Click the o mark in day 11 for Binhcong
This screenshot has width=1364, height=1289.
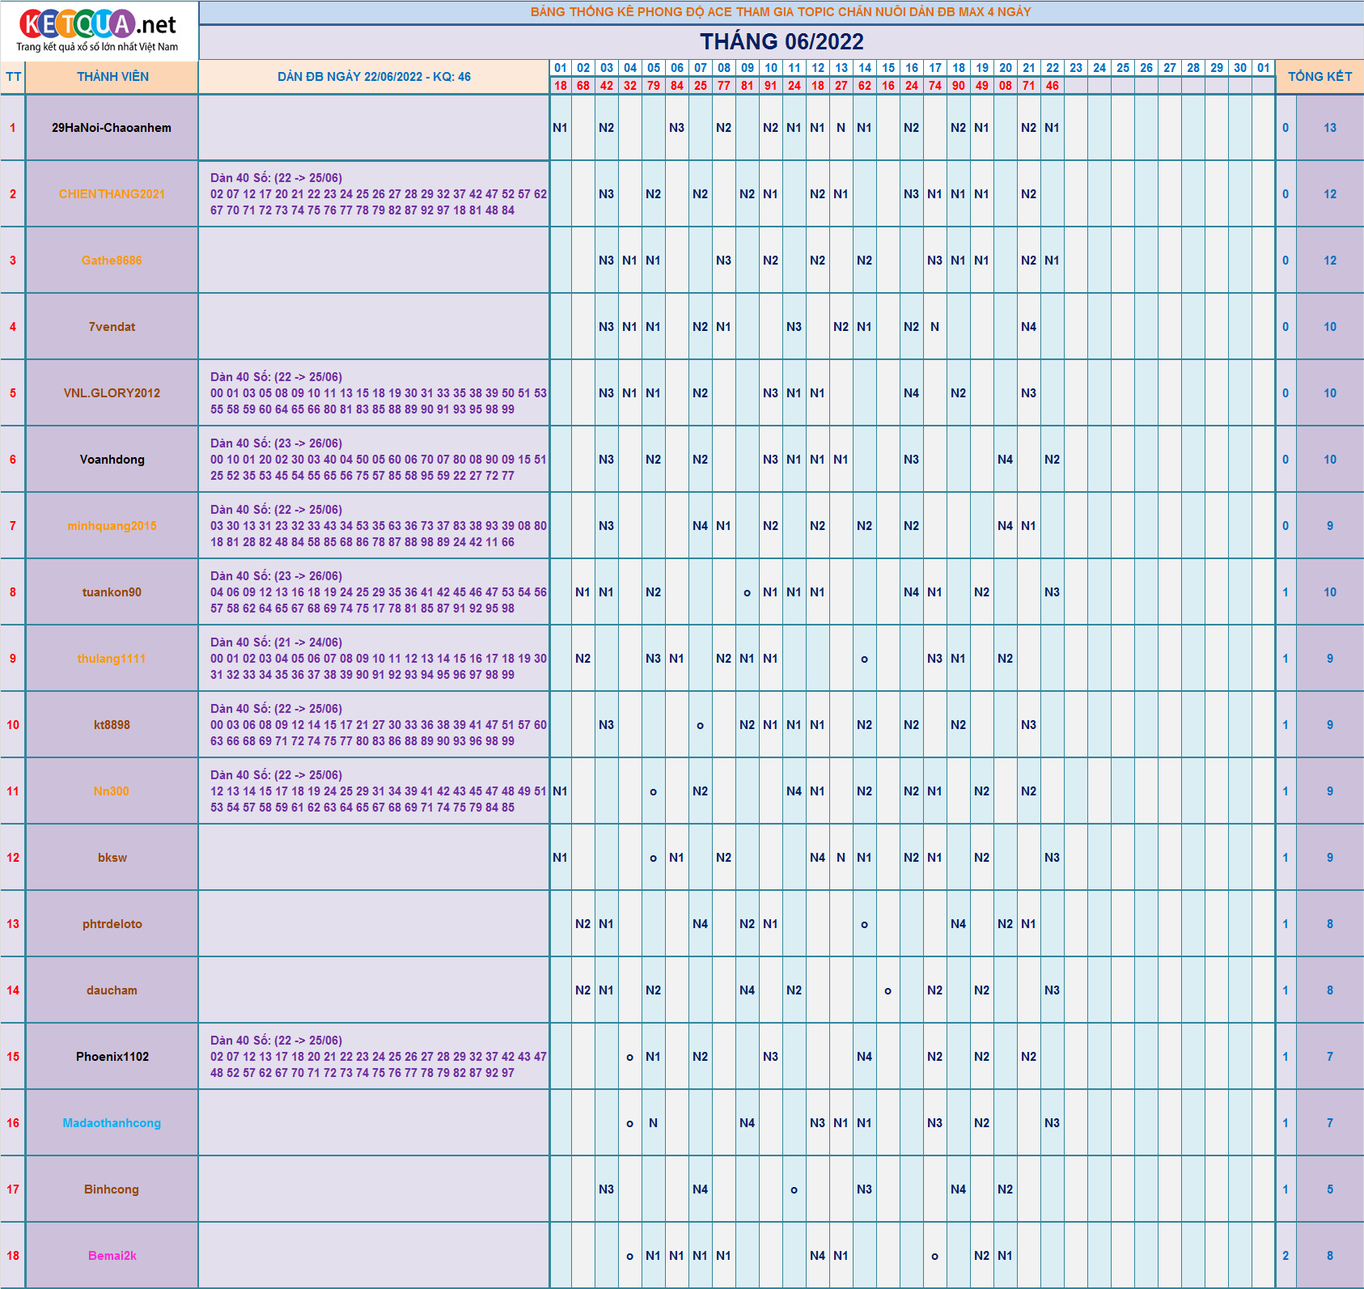point(794,1190)
